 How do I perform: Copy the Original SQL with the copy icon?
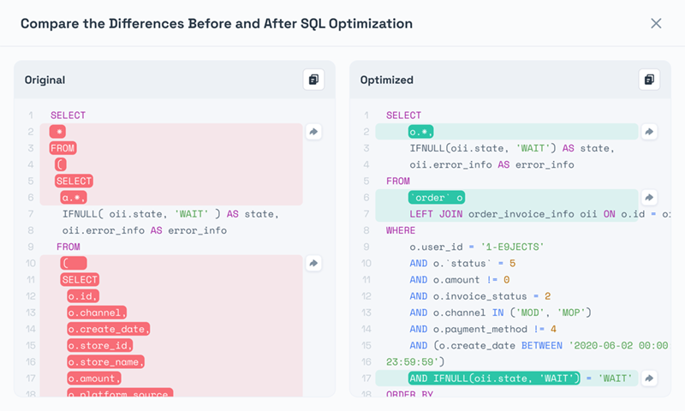(x=313, y=80)
